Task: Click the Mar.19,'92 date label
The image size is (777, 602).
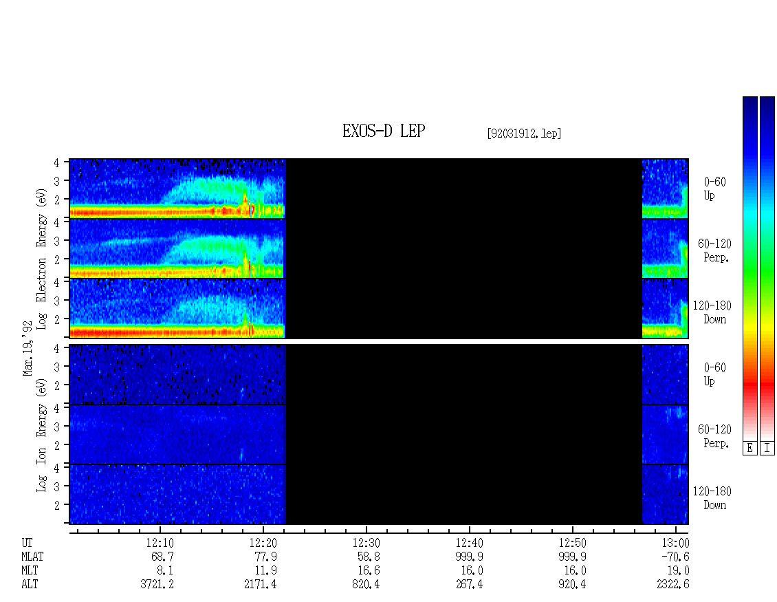Action: pyautogui.click(x=28, y=349)
